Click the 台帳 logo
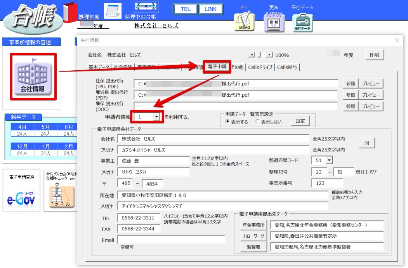 pos(33,19)
